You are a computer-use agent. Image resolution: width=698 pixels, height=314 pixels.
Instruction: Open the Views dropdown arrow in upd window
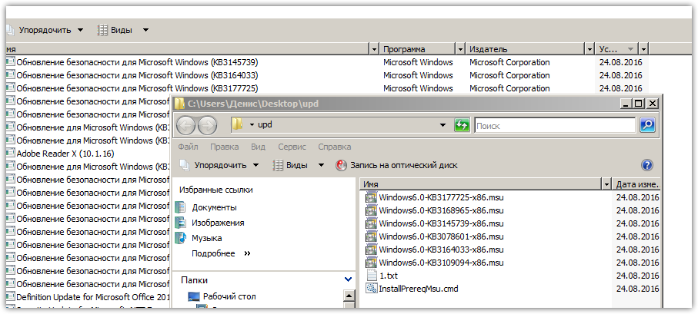tap(322, 165)
